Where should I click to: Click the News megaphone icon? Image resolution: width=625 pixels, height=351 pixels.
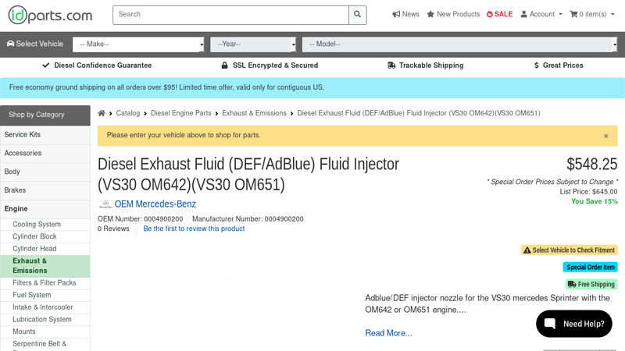tap(396, 14)
